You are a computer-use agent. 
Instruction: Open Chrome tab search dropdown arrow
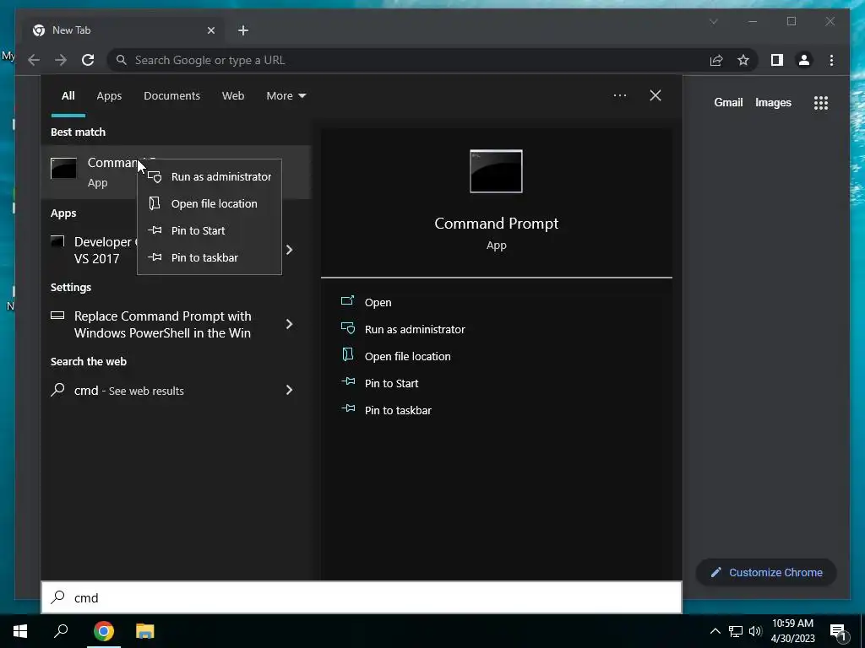713,21
